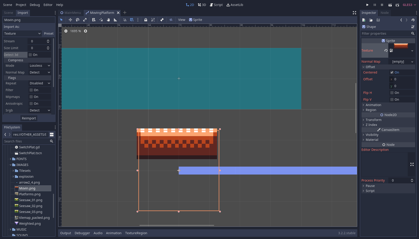Screen dimensions: 419x239
Task: Open the TextureRegion bottom panel
Action: pyautogui.click(x=136, y=233)
